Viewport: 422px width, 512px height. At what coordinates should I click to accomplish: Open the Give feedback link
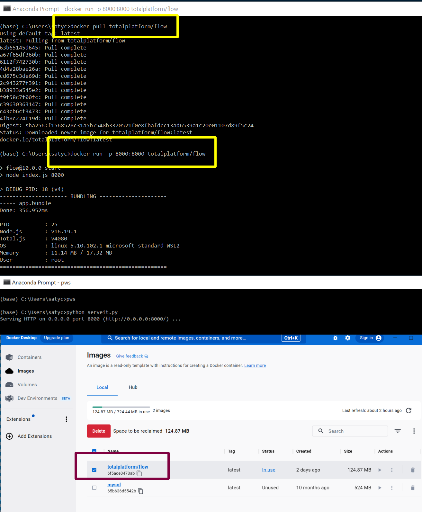(130, 356)
